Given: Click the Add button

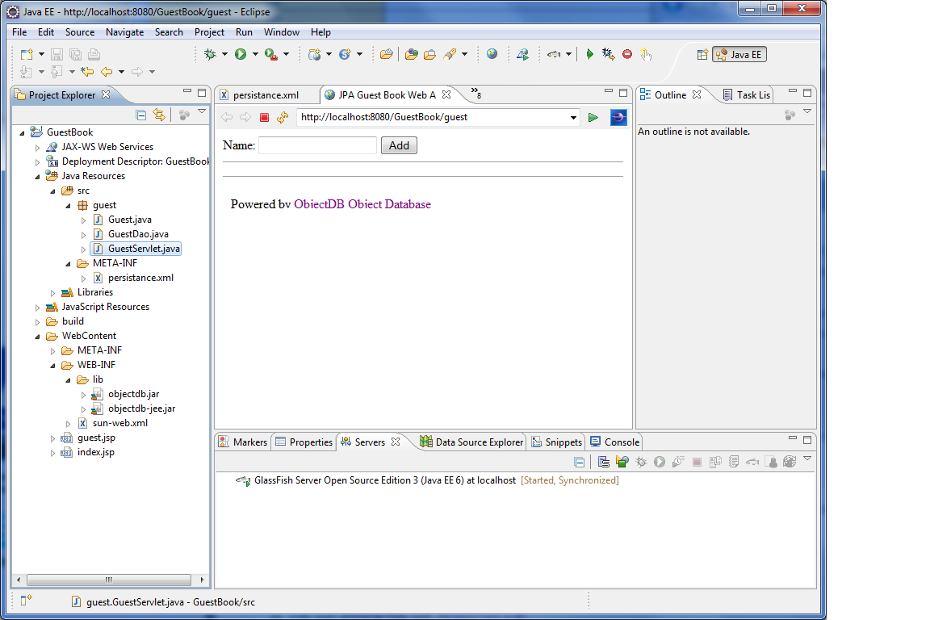Looking at the screenshot, I should coord(399,145).
